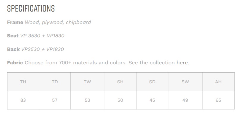Viewport: 242px width, 113px height.
Task: Click the Fabric label
Action: (x=15, y=63)
